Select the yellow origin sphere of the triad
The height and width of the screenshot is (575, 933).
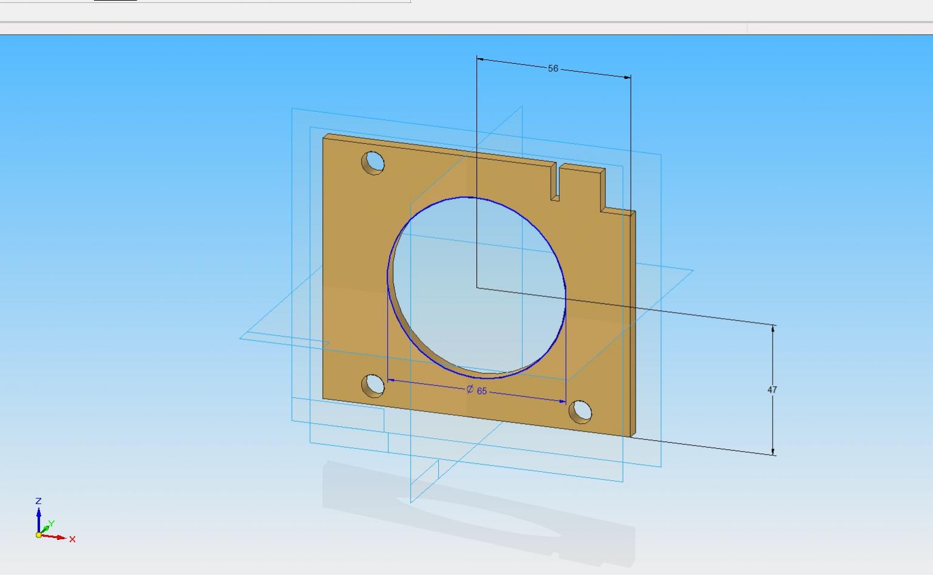[39, 535]
